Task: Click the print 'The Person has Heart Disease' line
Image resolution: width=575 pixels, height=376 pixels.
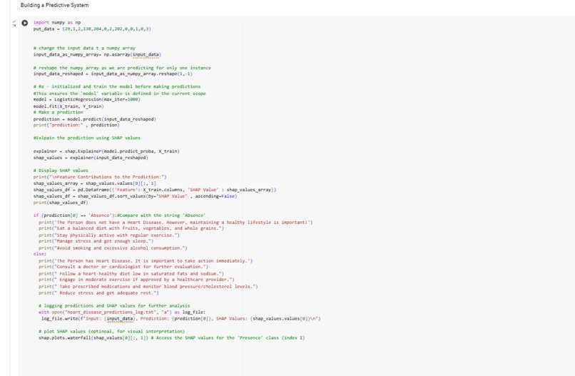Action: click(x=146, y=261)
